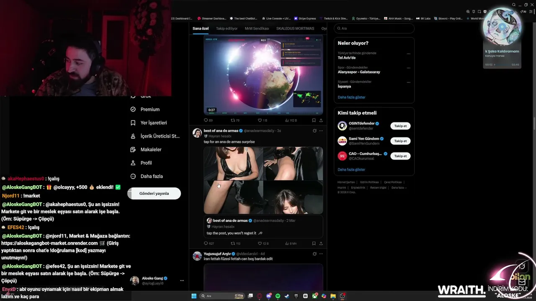Open more options on ana de armas post

click(321, 131)
